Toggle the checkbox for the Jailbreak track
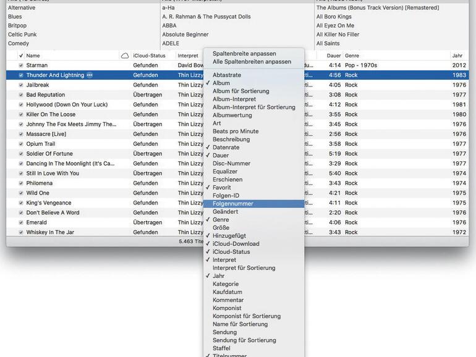The image size is (476, 357). coord(21,85)
